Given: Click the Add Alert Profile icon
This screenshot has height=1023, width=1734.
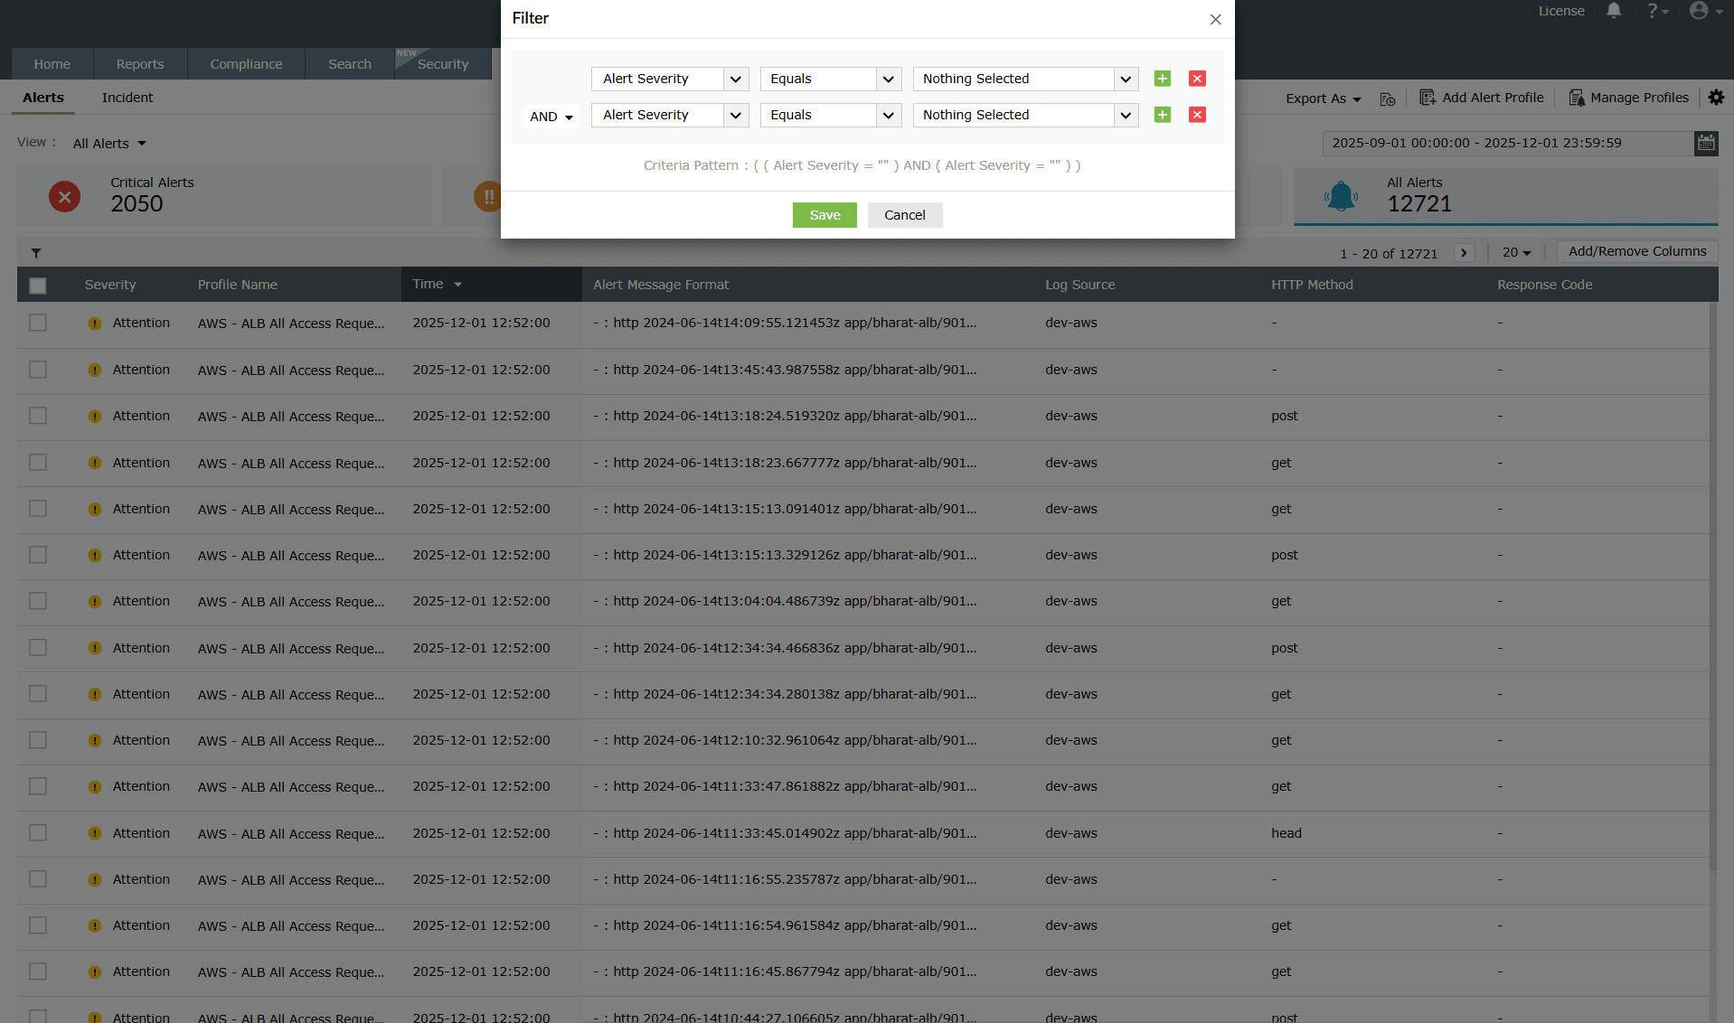Looking at the screenshot, I should (1427, 97).
